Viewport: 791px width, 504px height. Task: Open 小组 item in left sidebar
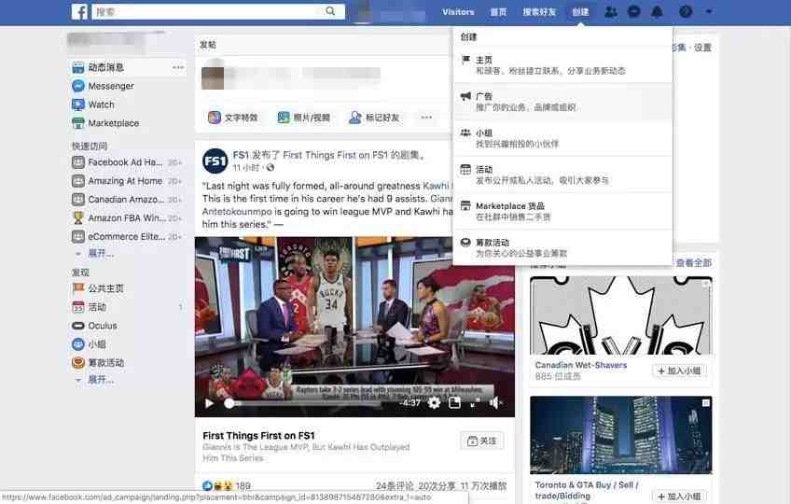89,344
